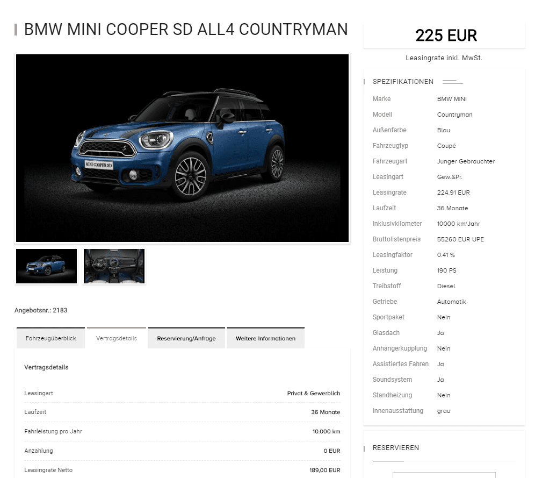
Task: Click the Leasingfaktor 0.41 % value
Action: (x=446, y=255)
